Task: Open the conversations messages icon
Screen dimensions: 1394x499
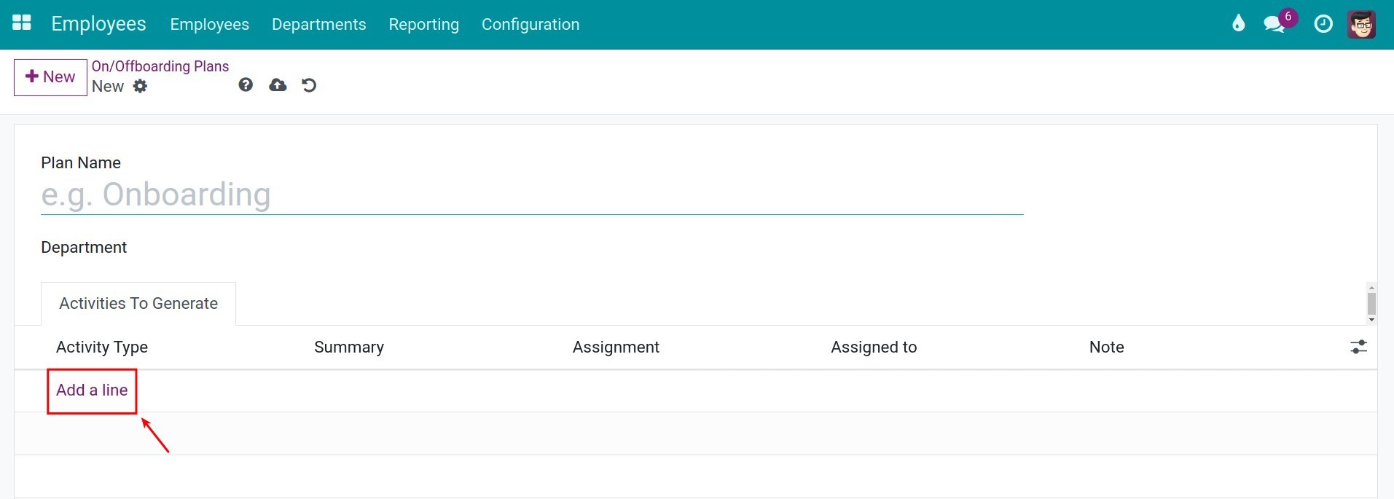Action: pos(1274,24)
